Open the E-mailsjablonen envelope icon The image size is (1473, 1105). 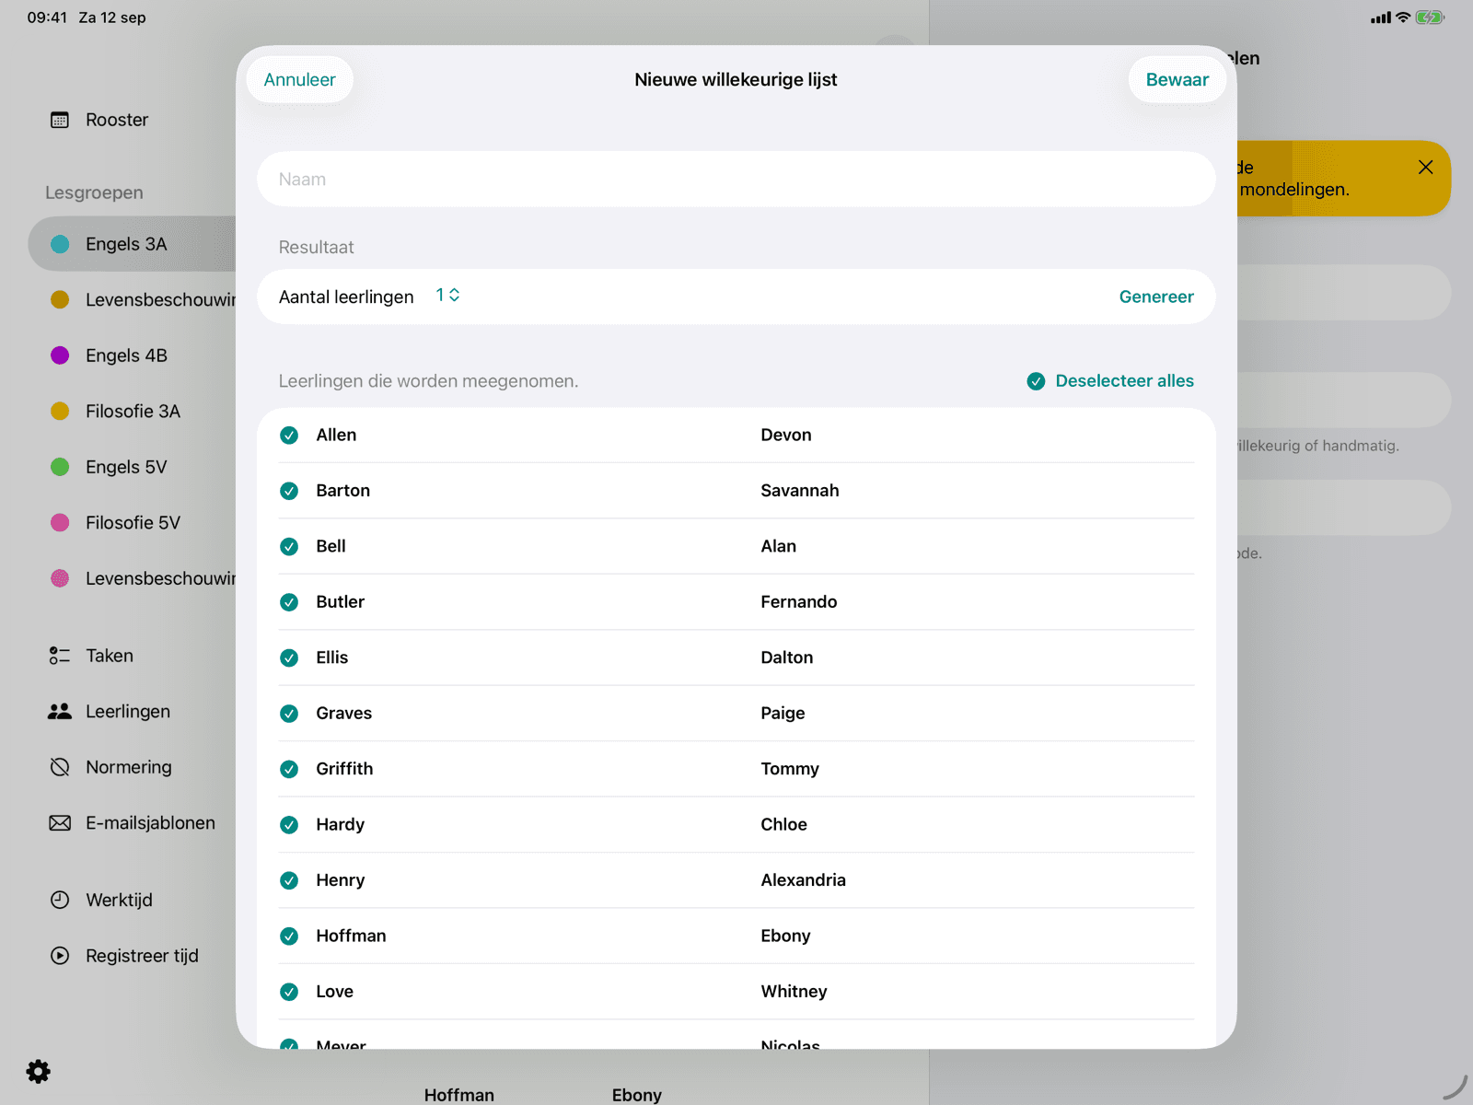(x=60, y=823)
